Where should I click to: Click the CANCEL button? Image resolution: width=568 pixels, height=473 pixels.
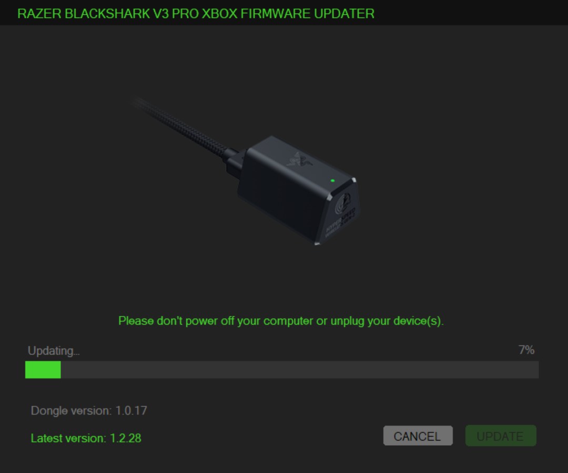(418, 436)
